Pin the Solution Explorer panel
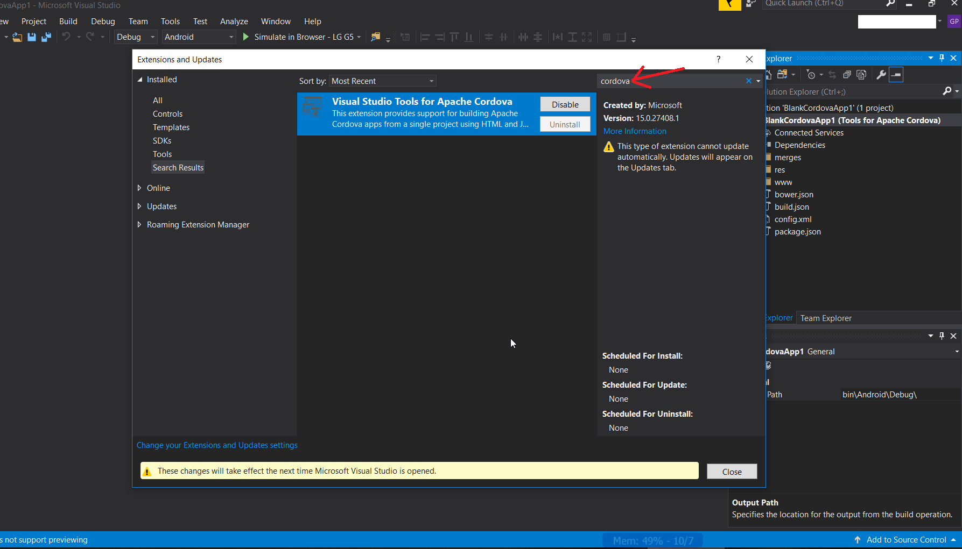 (942, 58)
